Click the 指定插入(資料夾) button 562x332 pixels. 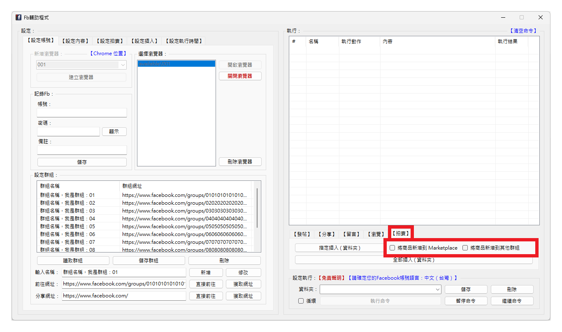340,248
